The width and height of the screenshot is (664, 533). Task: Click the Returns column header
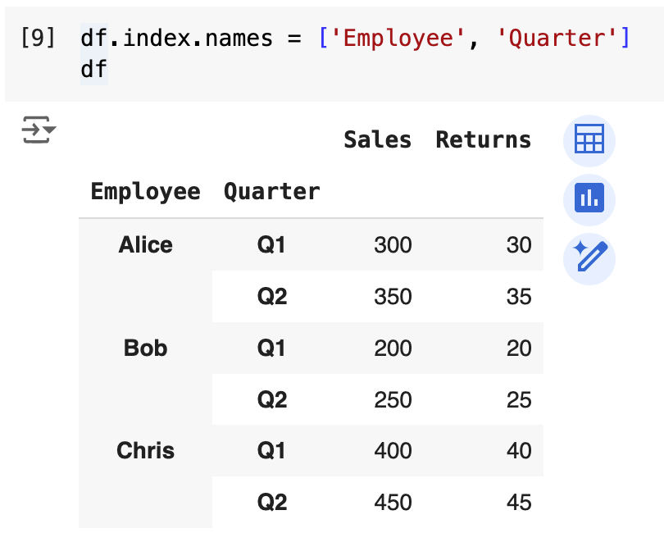(x=483, y=139)
